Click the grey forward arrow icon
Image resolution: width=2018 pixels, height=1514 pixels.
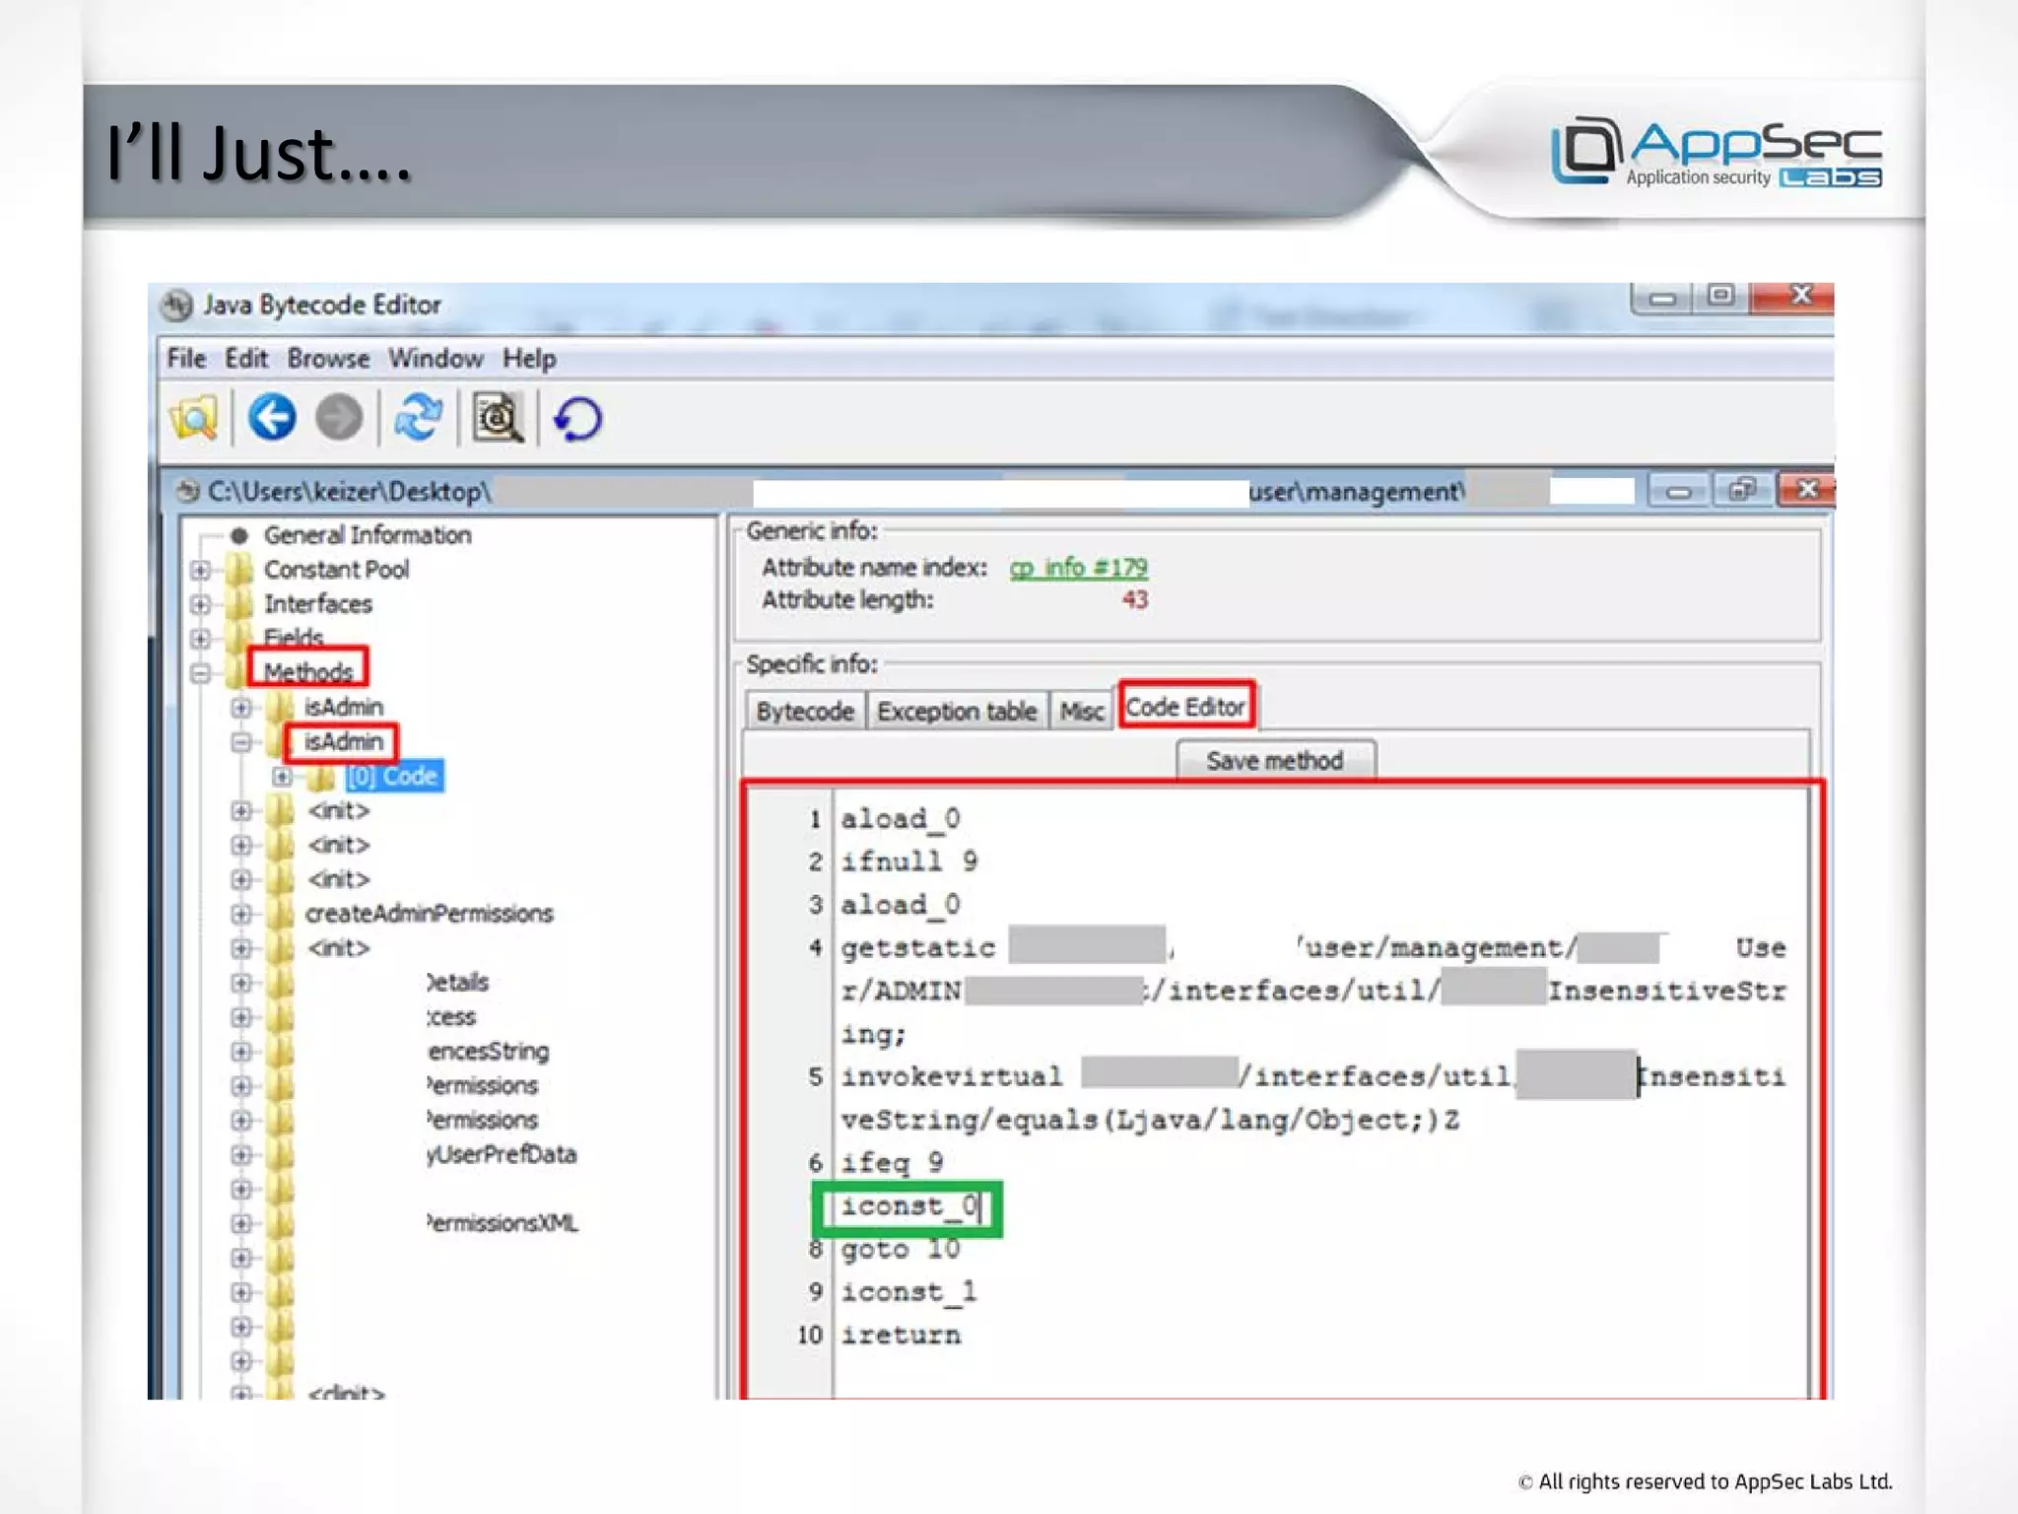click(339, 418)
